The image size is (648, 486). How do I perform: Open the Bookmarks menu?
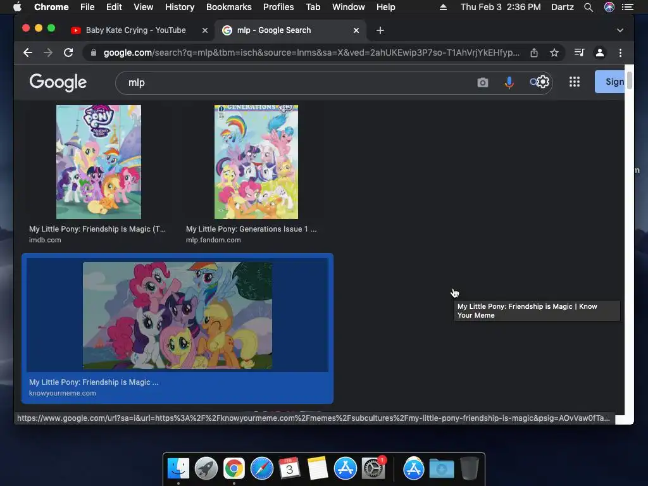coord(229,7)
